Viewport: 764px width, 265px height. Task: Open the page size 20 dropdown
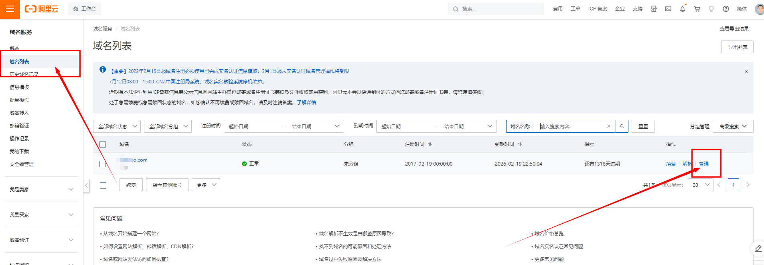click(x=700, y=185)
